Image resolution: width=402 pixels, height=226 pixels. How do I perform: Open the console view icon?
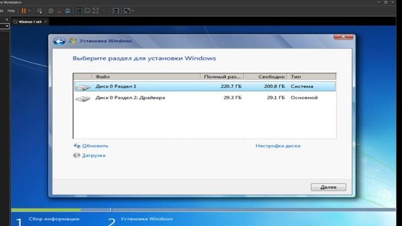coord(116,11)
